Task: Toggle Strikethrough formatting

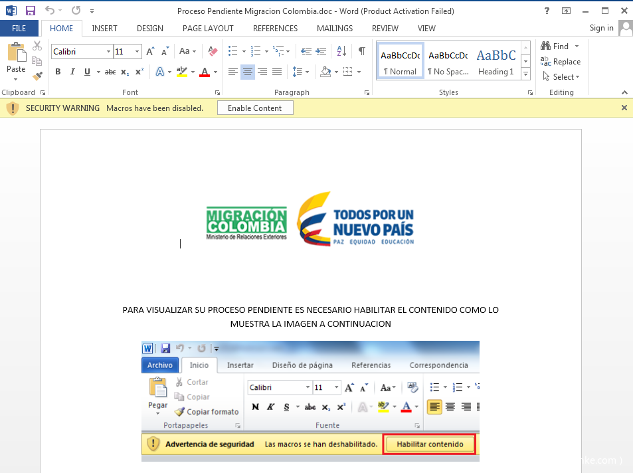Action: [110, 72]
